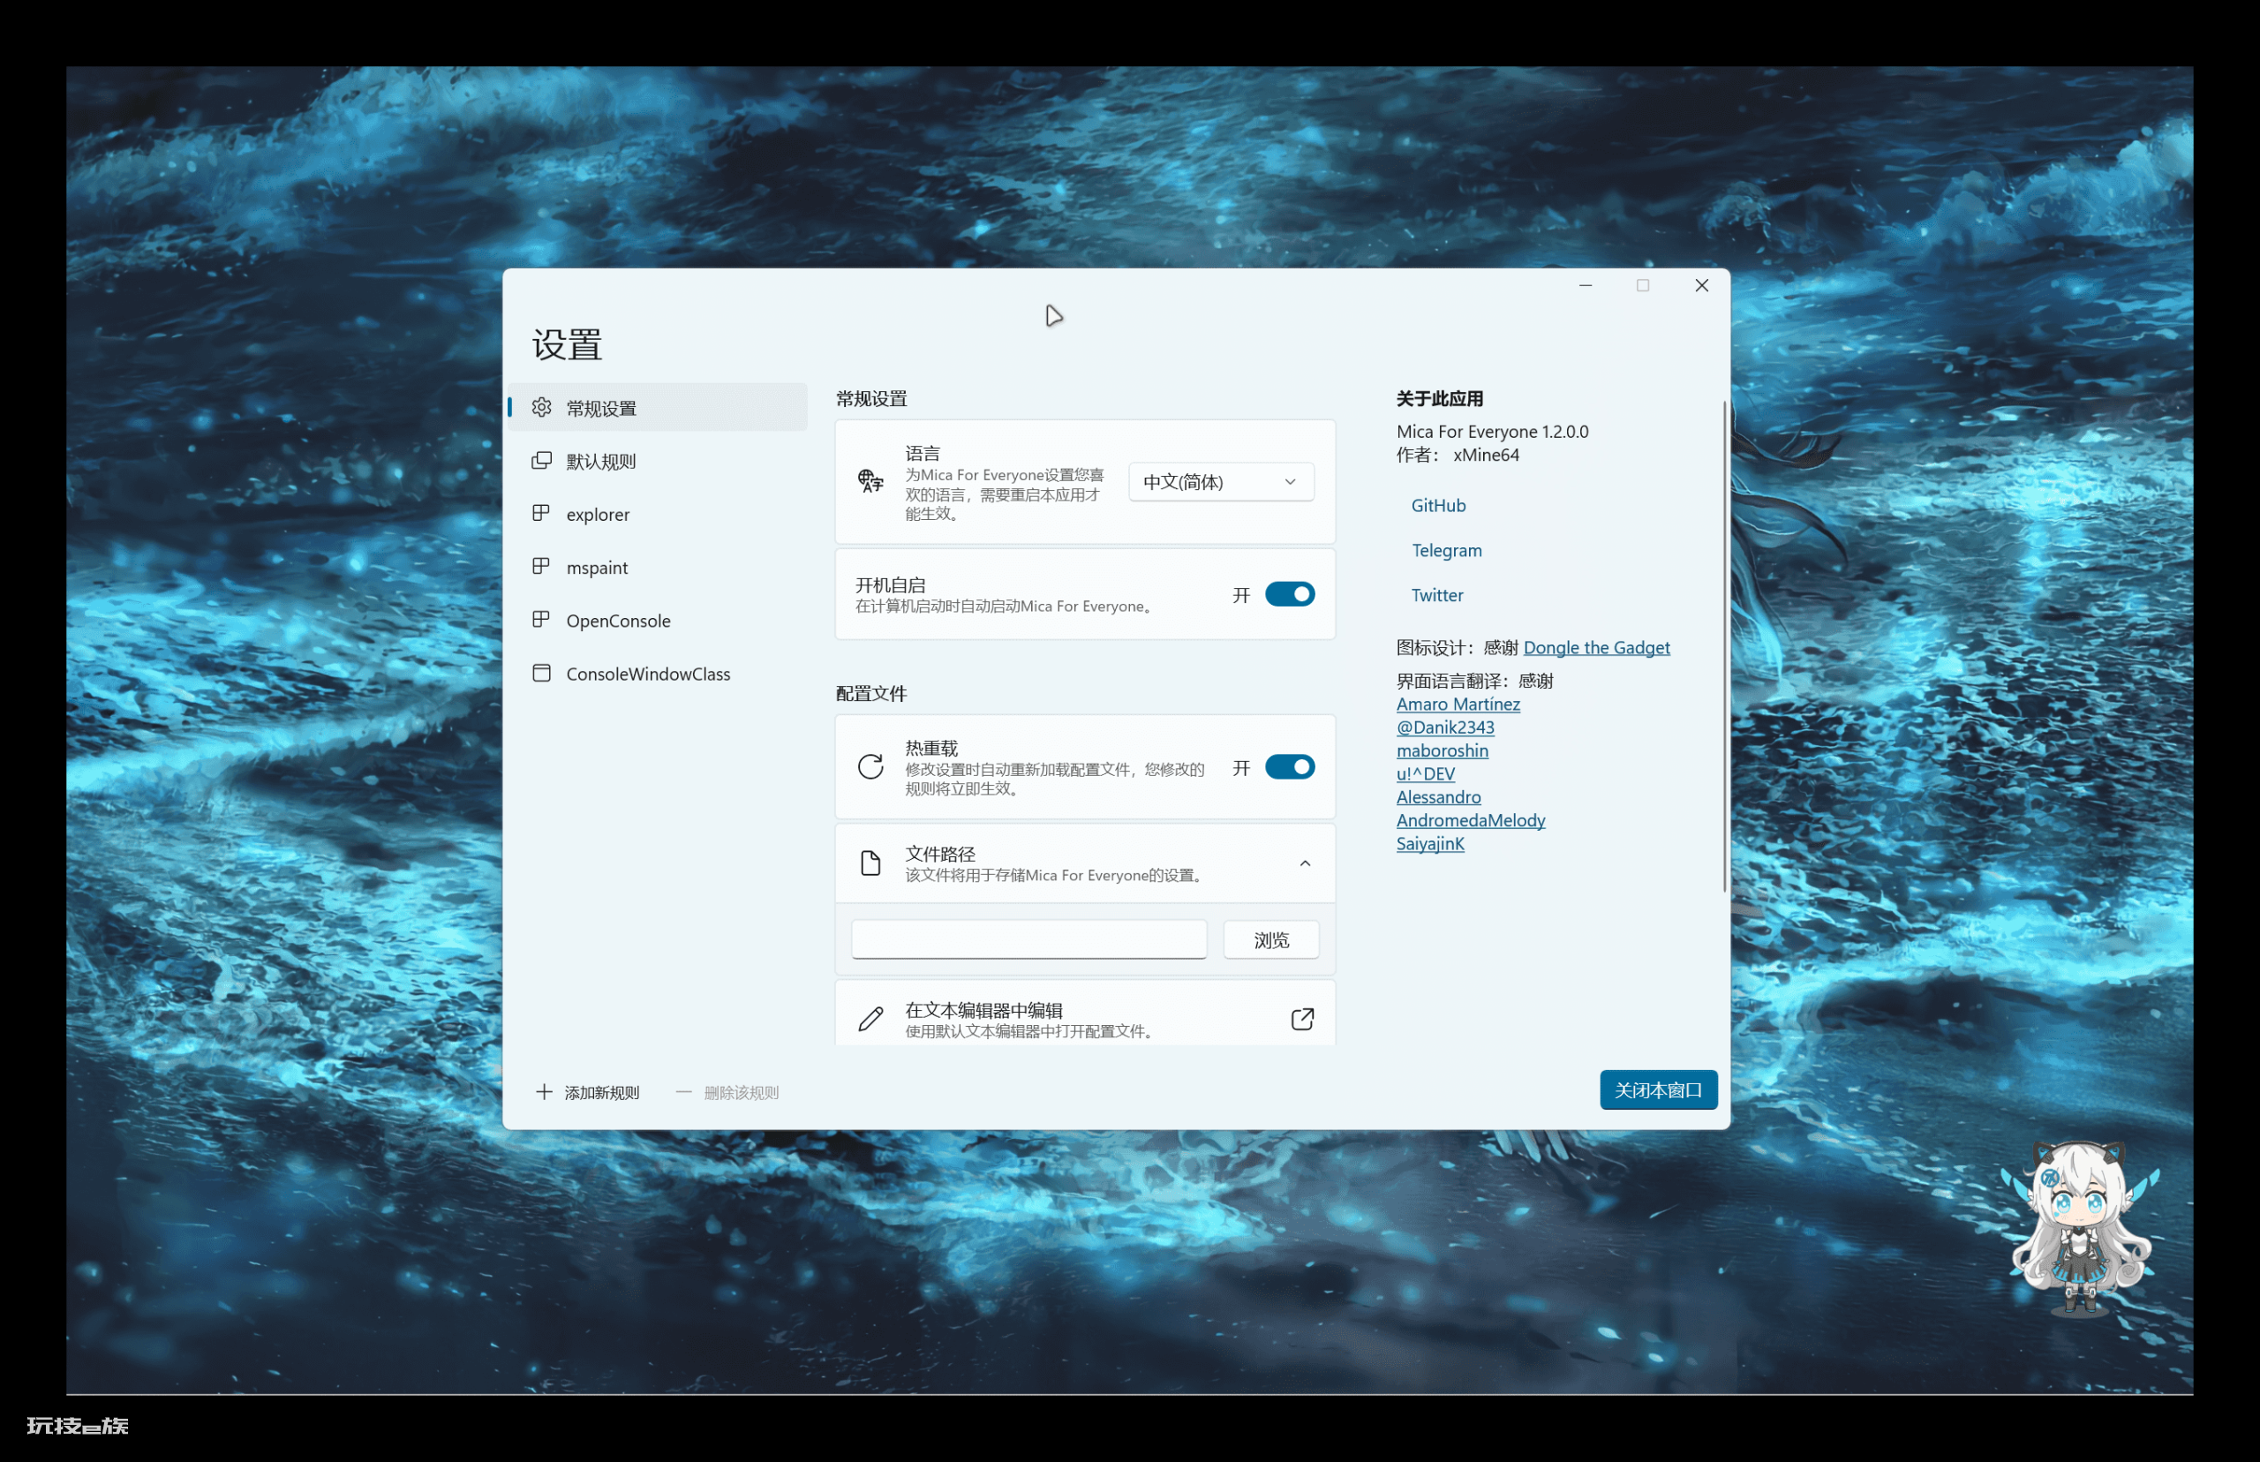This screenshot has height=1462, width=2260.
Task: Click the rule icon next to mspaint
Action: pos(541,567)
